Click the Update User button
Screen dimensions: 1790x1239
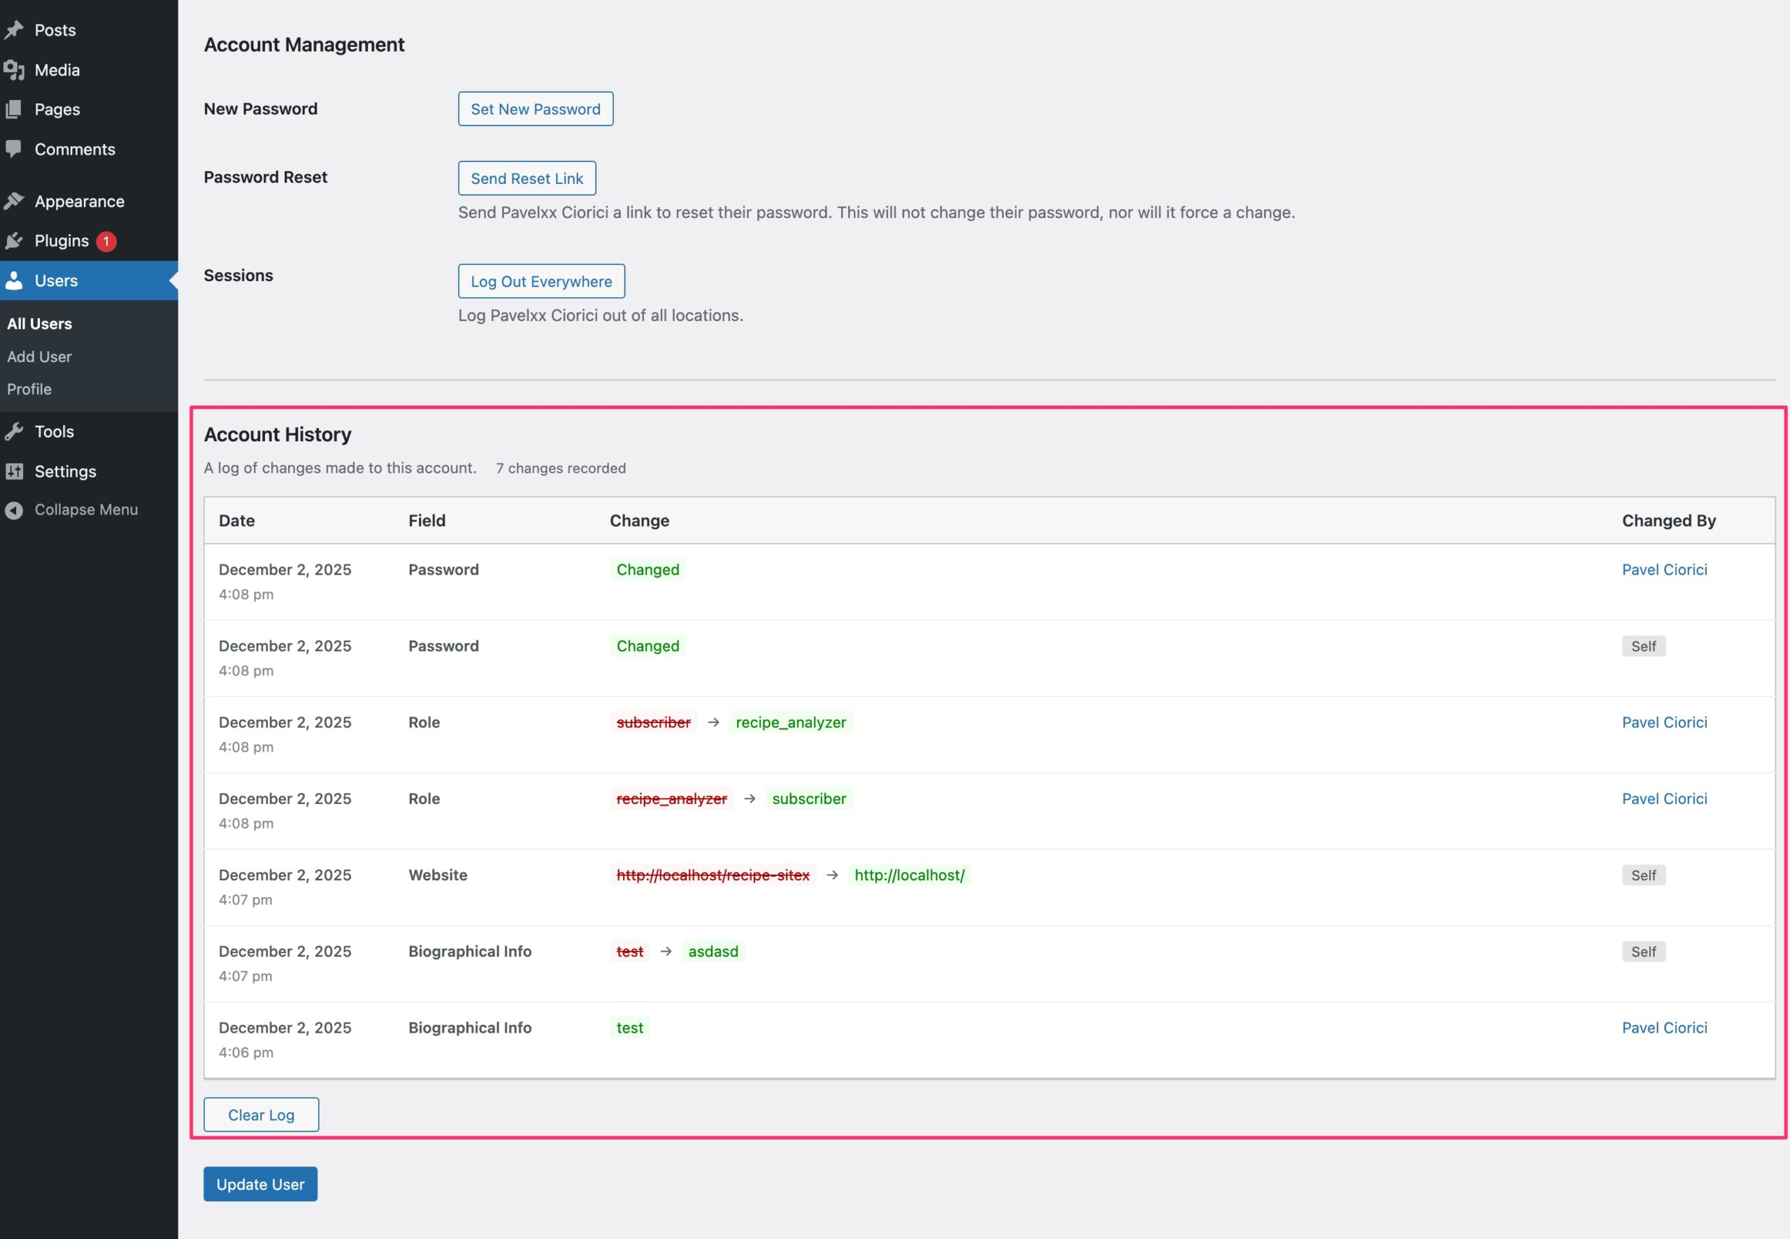(x=260, y=1184)
